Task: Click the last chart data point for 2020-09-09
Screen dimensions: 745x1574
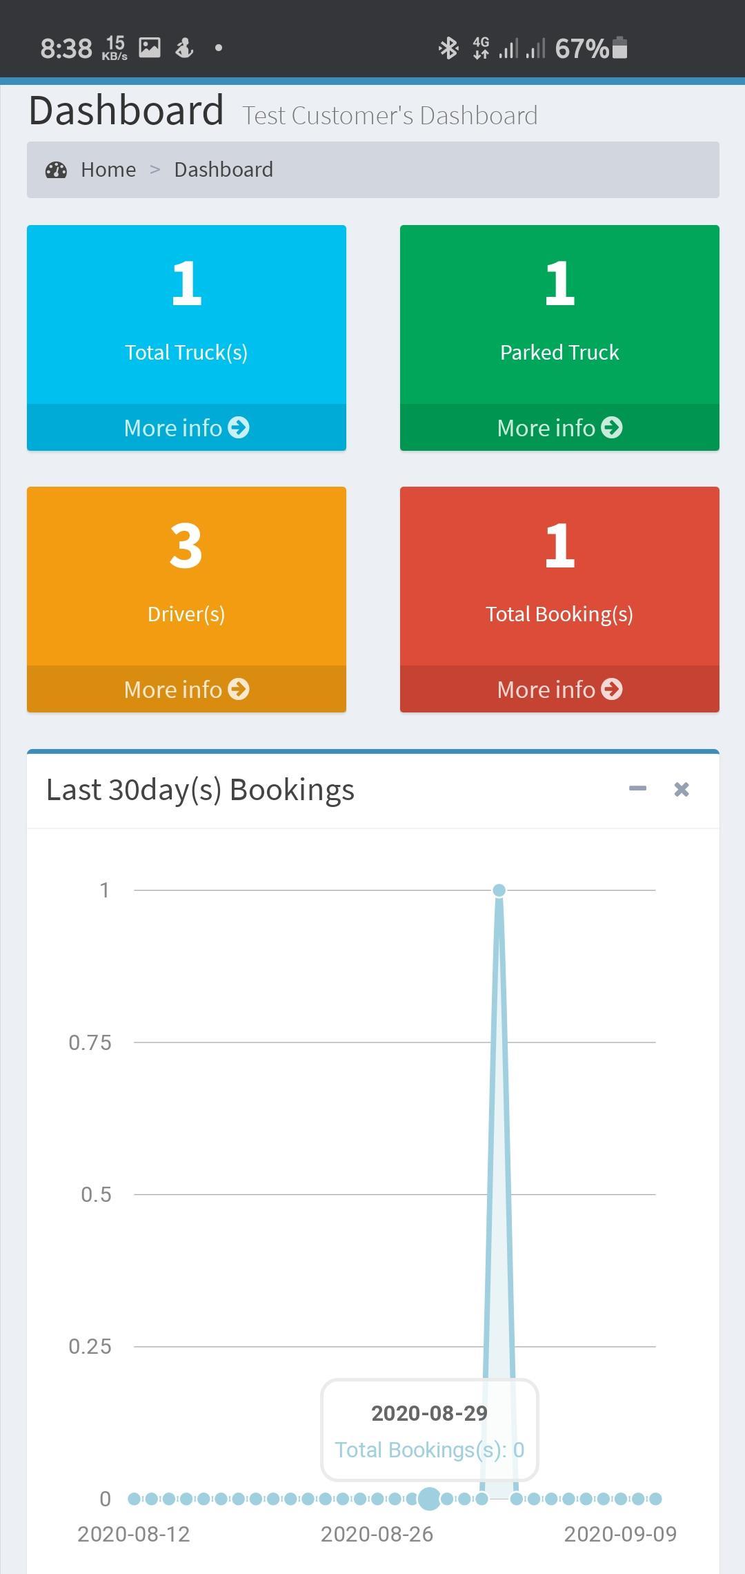Action: (x=655, y=1498)
